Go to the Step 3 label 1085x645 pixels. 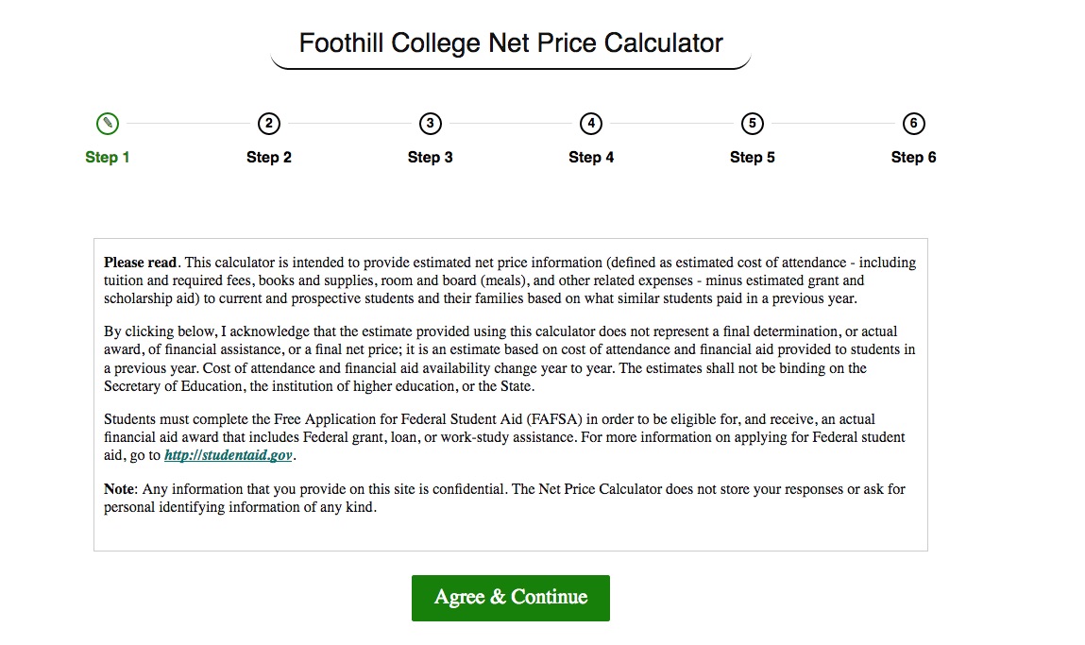[430, 157]
